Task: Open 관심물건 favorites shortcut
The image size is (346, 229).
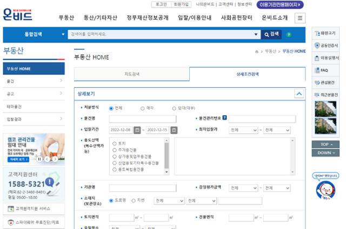Action: tap(325, 83)
